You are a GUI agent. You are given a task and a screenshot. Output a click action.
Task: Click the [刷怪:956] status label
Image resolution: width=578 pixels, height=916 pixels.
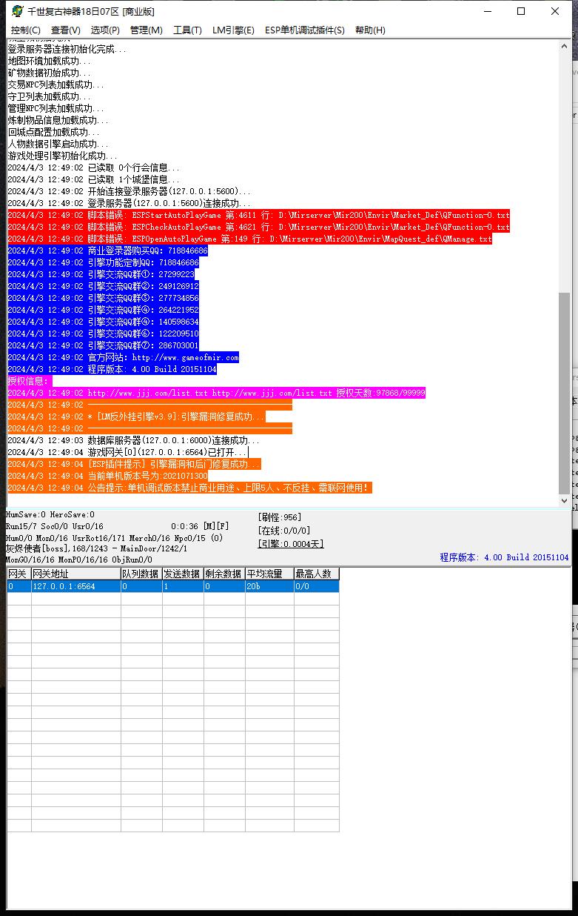(x=280, y=517)
